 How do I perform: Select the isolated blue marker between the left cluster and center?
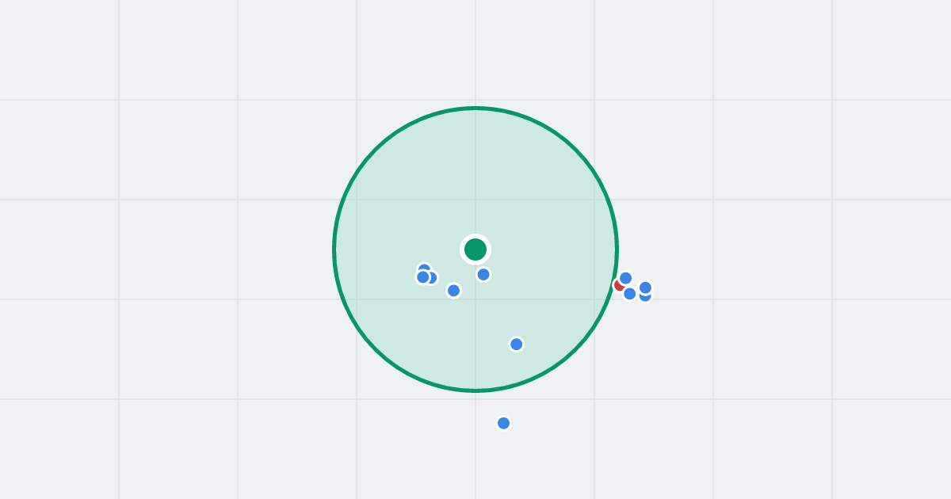click(x=453, y=291)
